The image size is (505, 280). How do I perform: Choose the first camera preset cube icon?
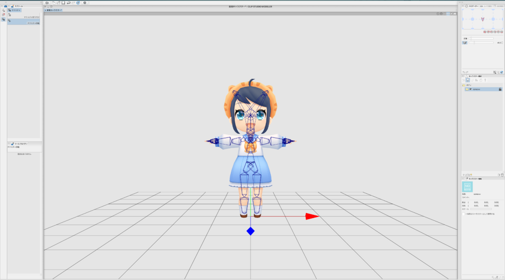pos(485,32)
